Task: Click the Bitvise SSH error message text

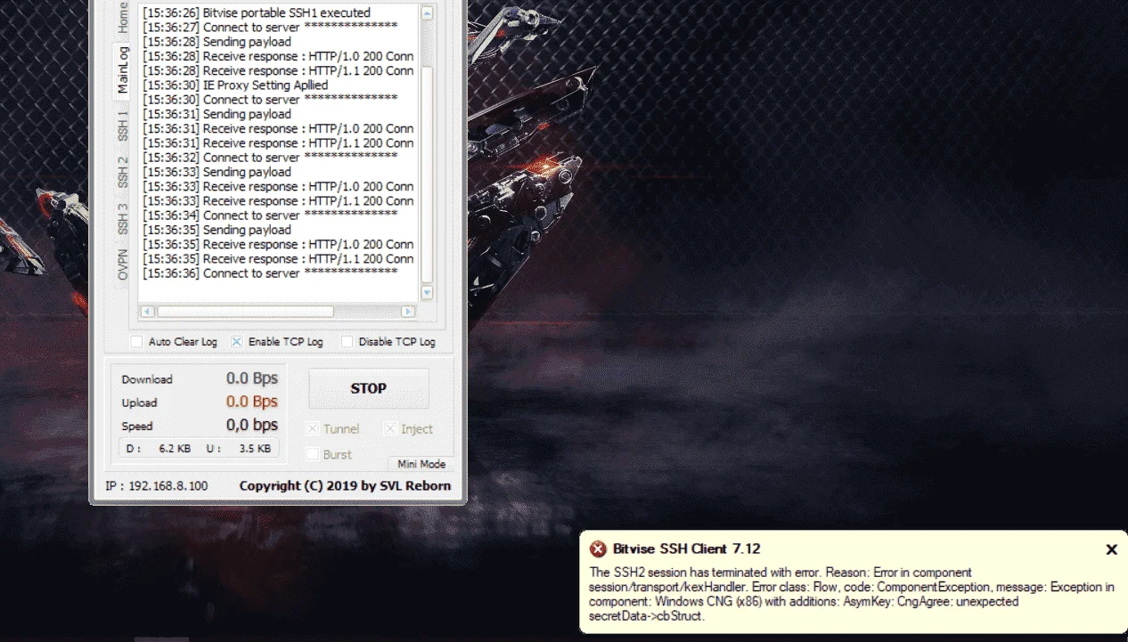Action: [851, 594]
